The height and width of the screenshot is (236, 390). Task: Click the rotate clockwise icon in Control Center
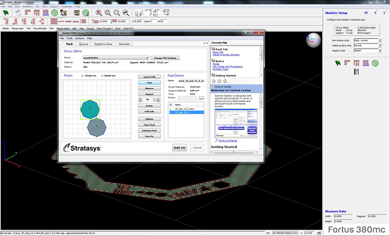[158, 100]
